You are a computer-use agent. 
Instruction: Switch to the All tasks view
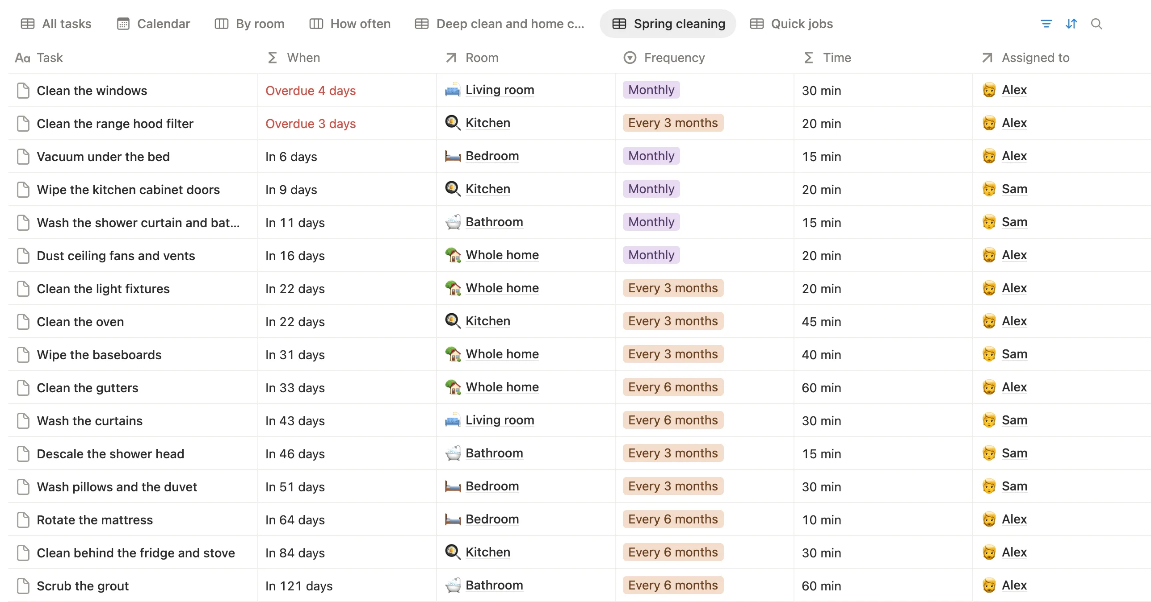point(56,24)
